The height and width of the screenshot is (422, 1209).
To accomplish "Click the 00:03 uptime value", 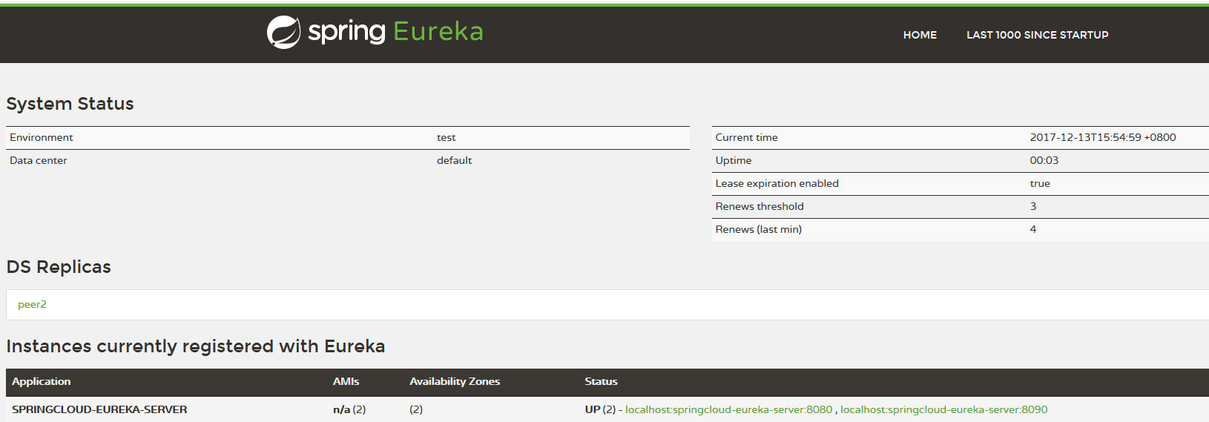I will [1044, 160].
